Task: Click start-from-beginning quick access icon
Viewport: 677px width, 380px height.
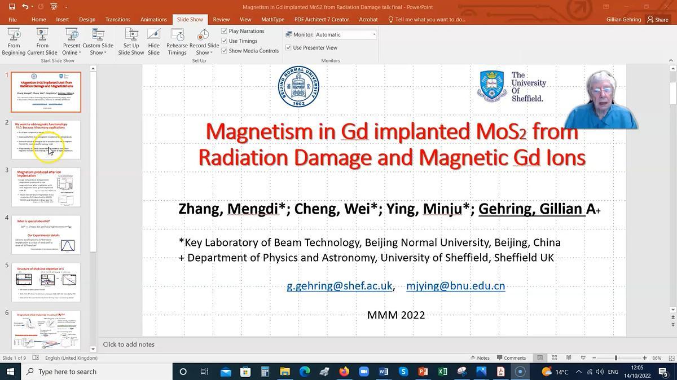Action: click(54, 7)
